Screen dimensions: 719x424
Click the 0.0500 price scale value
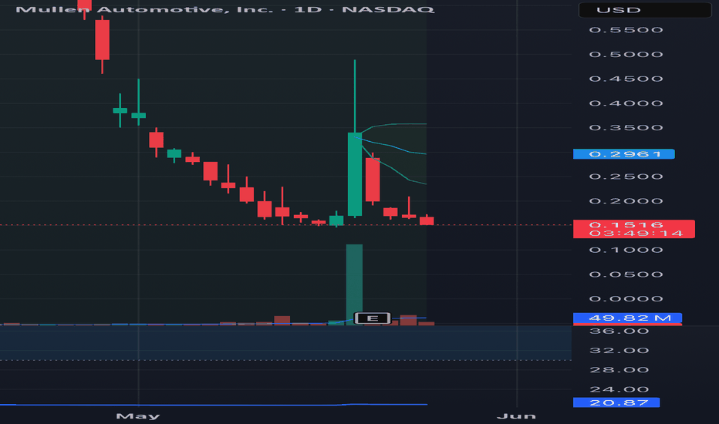[626, 274]
